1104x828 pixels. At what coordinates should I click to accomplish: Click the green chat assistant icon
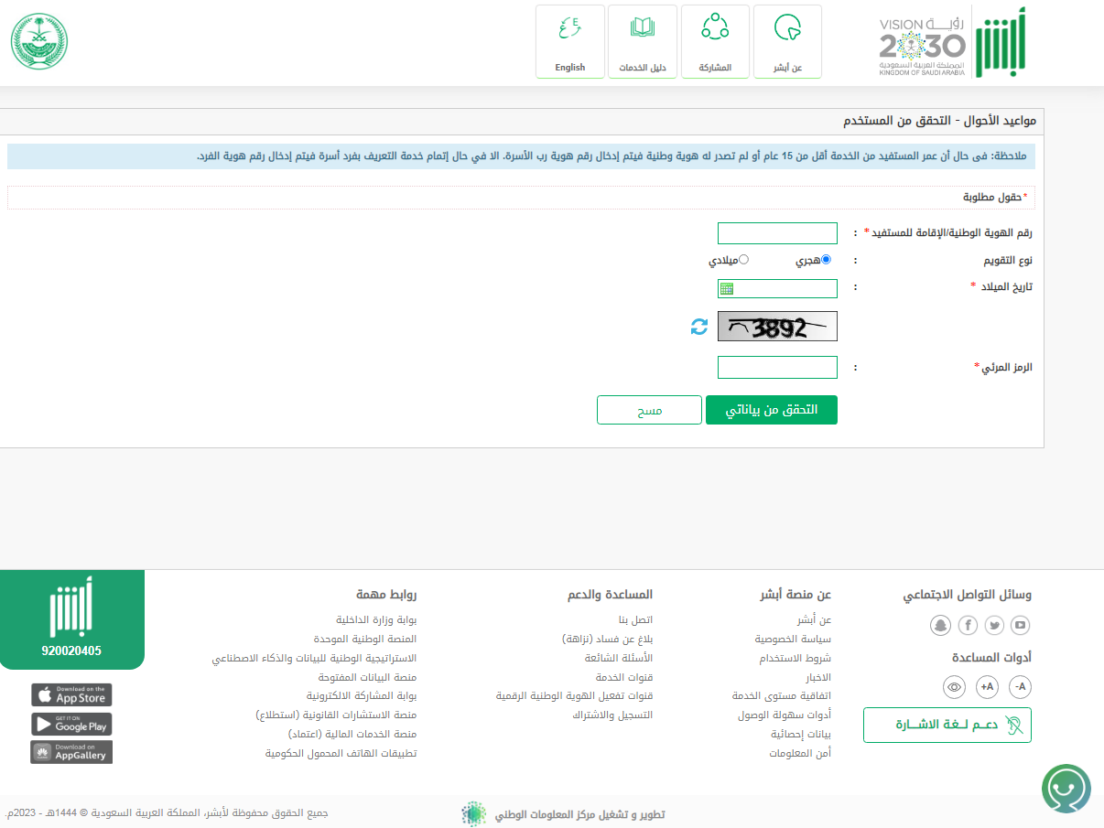1066,787
